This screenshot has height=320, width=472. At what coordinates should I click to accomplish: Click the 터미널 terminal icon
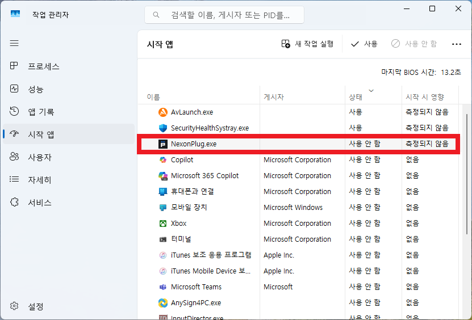coord(163,239)
